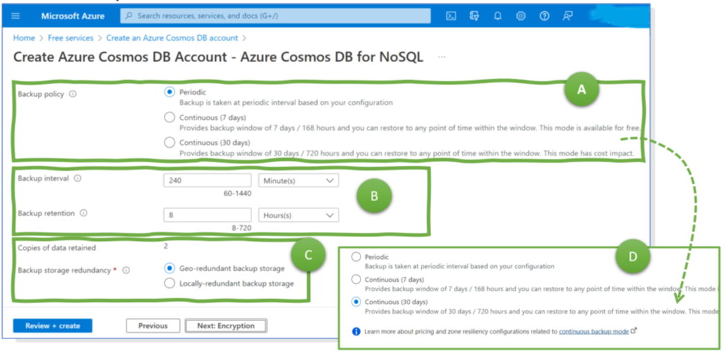Select the Periodic backup policy in main form
This screenshot has height=355, width=726.
170,92
